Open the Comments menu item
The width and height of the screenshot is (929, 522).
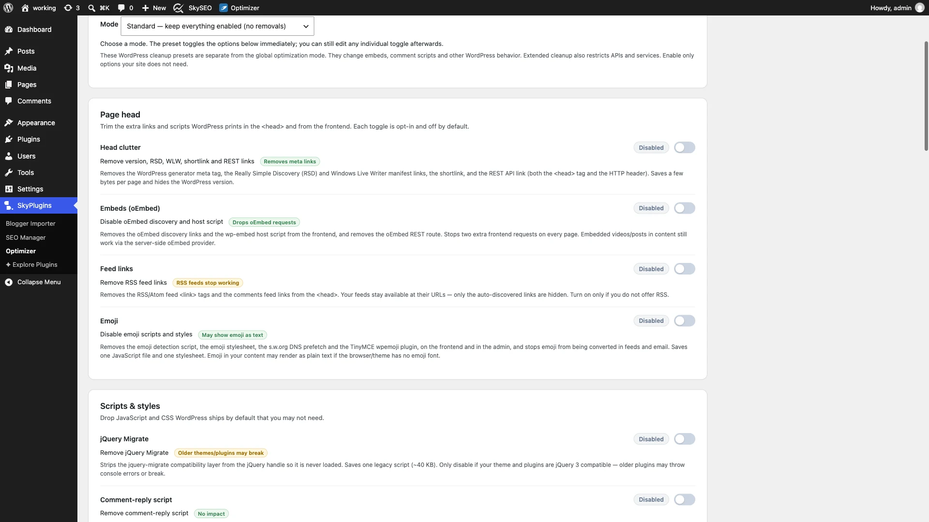(x=39, y=101)
